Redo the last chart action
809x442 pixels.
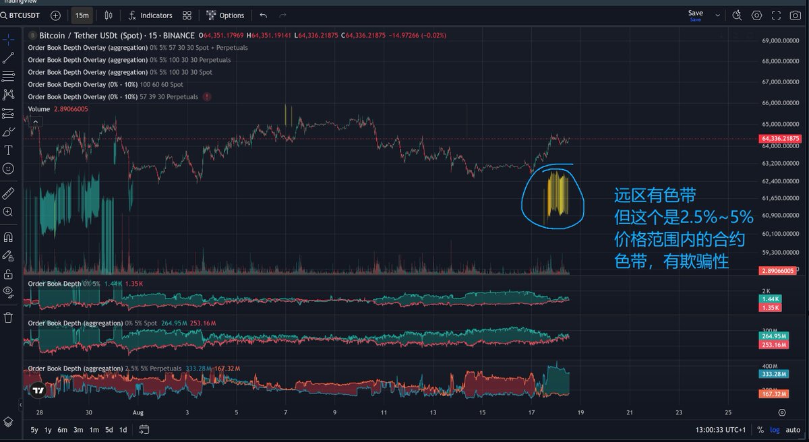coord(282,15)
